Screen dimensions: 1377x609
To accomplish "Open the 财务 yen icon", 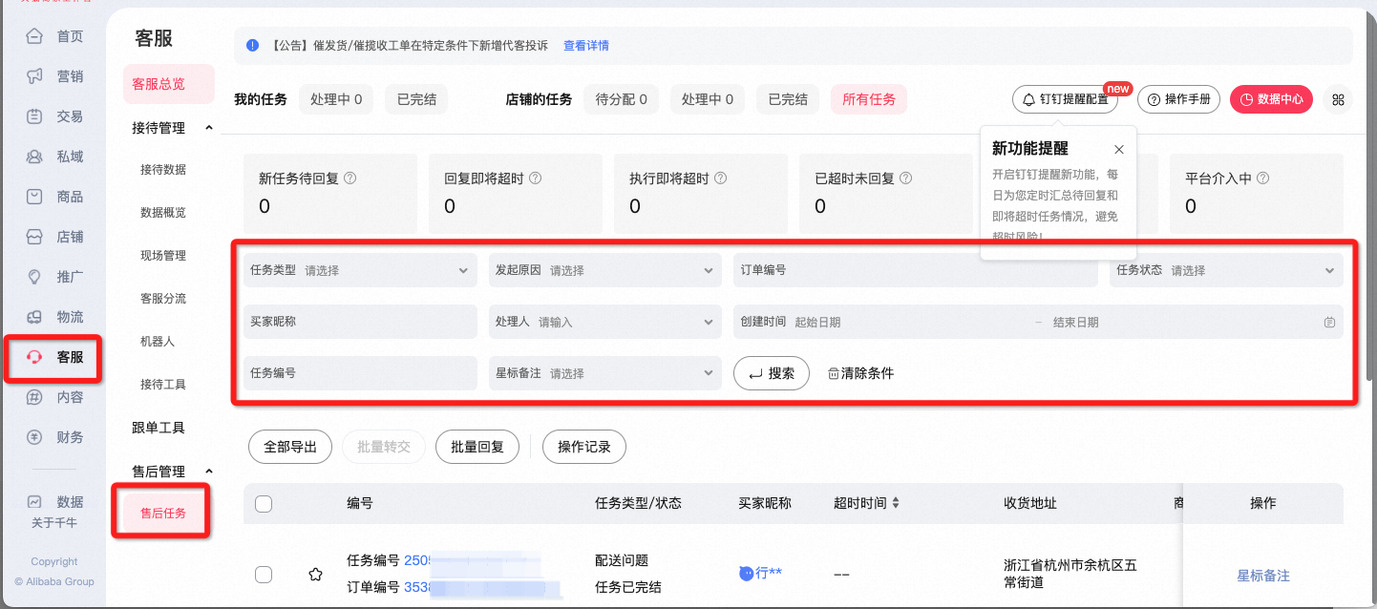I will pyautogui.click(x=34, y=437).
